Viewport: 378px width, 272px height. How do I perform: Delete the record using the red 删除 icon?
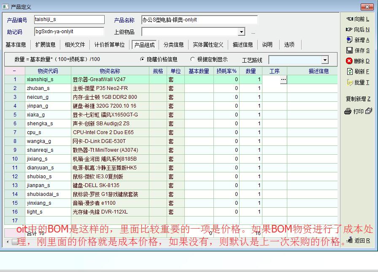coord(349,61)
